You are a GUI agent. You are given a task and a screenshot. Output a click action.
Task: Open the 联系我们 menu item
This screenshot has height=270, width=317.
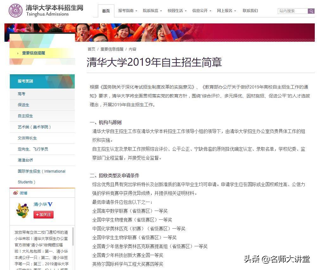point(250,11)
